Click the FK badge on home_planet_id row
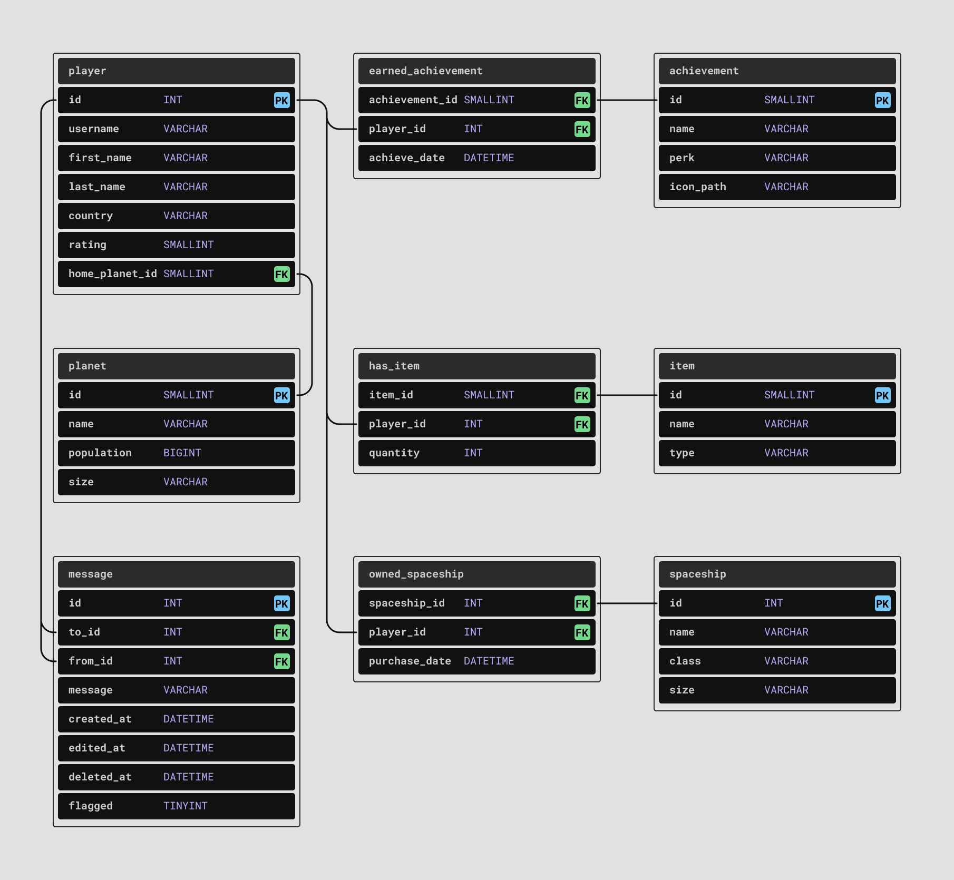This screenshot has width=954, height=880. point(282,274)
